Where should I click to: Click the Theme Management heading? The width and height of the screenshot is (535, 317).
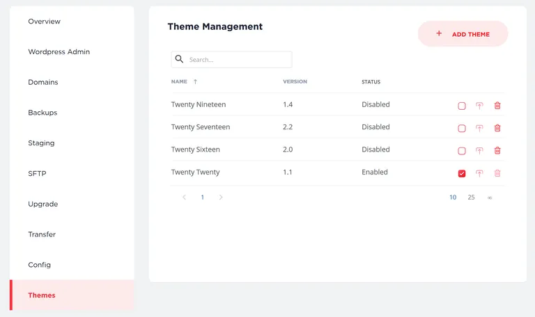tap(215, 26)
